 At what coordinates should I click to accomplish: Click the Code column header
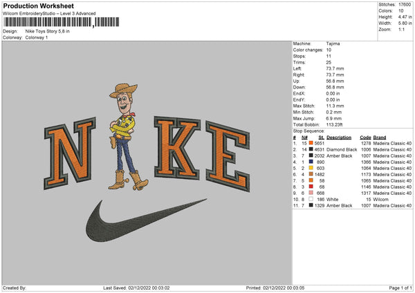point(365,138)
